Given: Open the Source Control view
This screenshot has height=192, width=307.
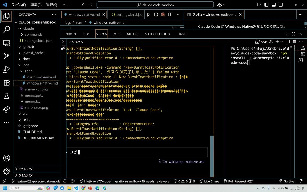Looking at the screenshot, I should (x=6, y=56).
